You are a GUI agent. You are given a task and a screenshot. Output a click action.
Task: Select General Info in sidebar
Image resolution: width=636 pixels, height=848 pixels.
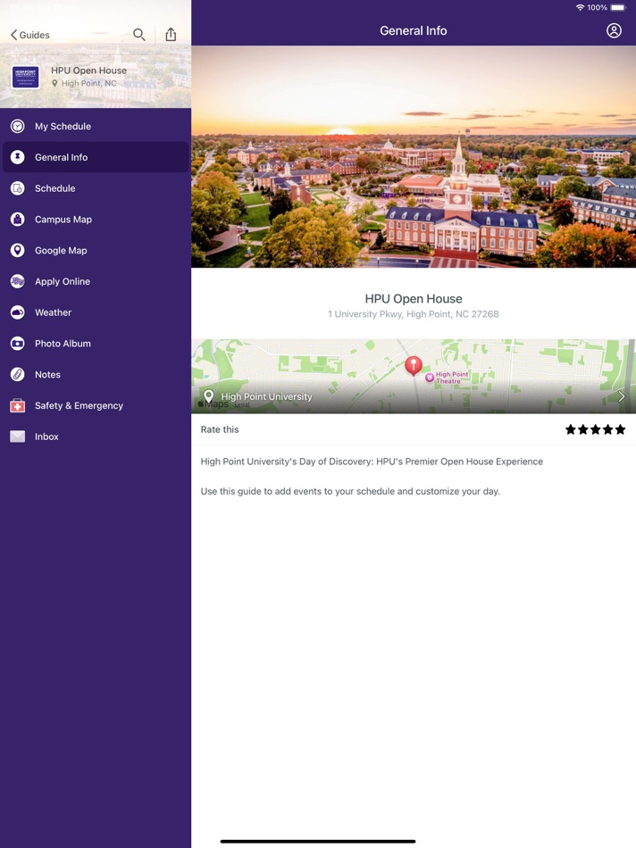tap(96, 157)
